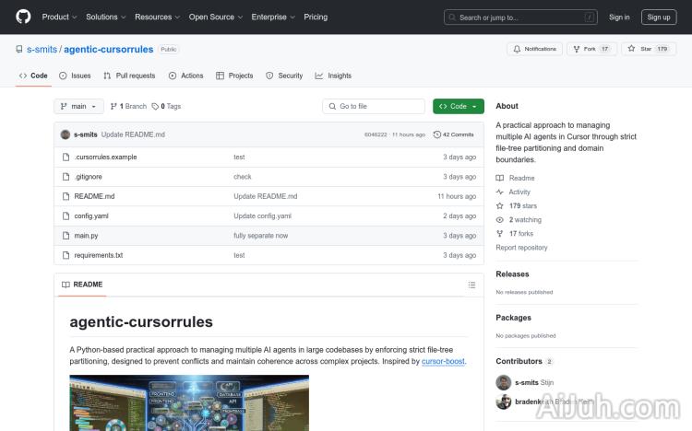Expand the Product menu
692x431 pixels.
click(x=59, y=17)
